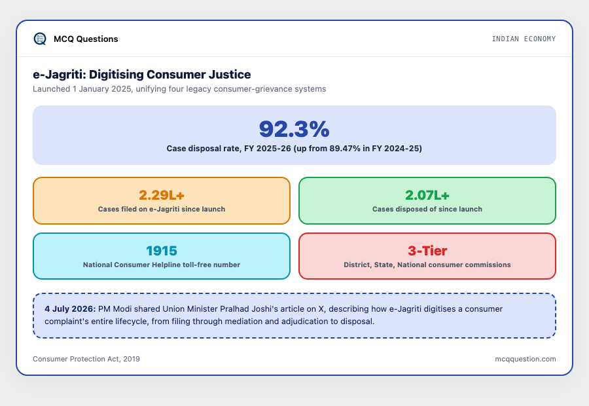The height and width of the screenshot is (406, 589).
Task: Click the National Consumer Helpline caption
Action: (x=162, y=265)
